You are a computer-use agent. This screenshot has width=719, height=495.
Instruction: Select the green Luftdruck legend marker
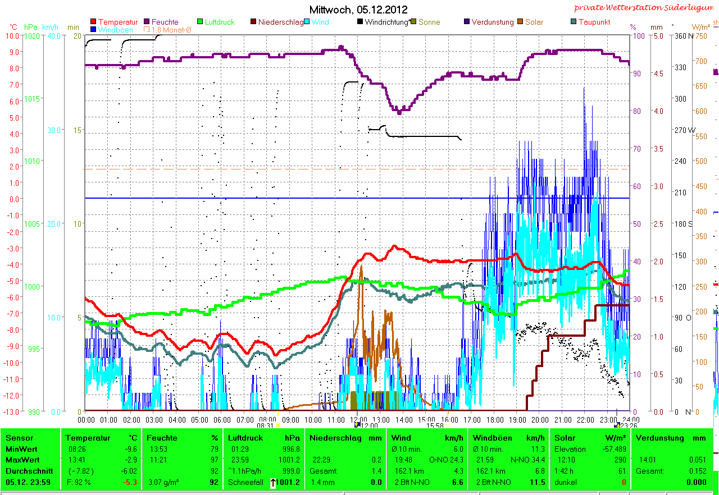(202, 22)
